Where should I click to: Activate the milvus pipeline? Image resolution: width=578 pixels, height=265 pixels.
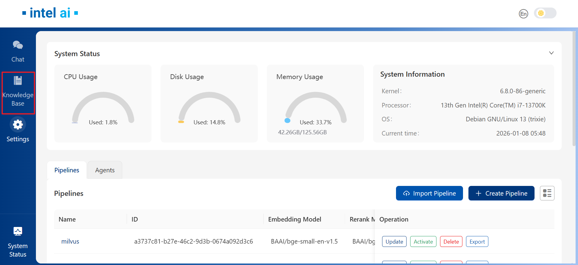pos(423,241)
